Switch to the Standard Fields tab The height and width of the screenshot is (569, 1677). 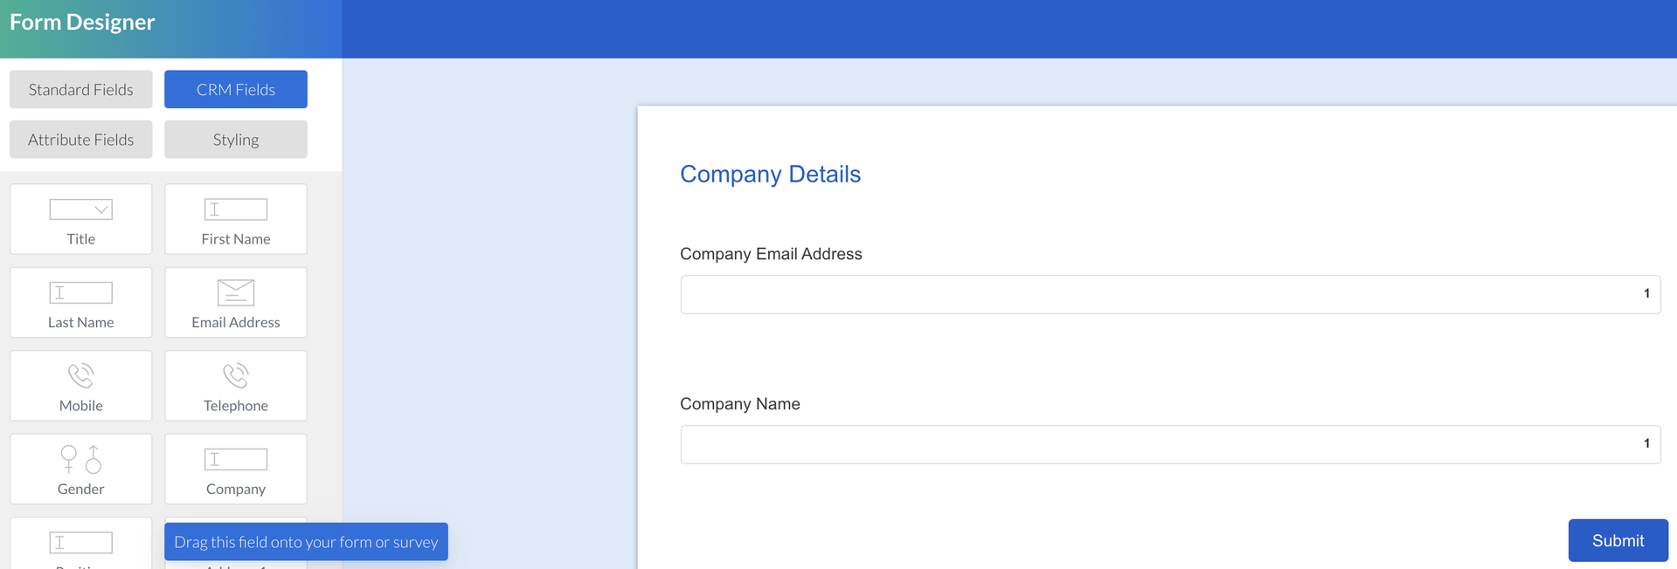(x=80, y=89)
